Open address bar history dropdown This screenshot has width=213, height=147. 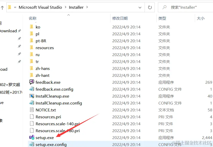(x=140, y=7)
